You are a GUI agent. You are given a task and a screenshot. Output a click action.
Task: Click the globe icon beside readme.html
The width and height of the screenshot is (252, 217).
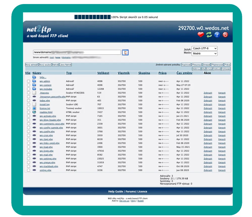(x=34, y=112)
